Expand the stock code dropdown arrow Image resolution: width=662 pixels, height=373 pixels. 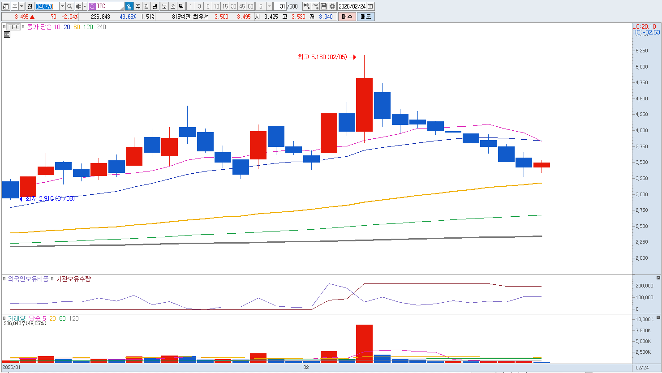point(62,6)
